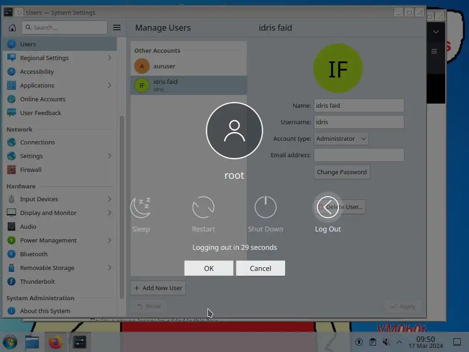
Task: Open Users settings in the sidebar
Action: click(60, 44)
